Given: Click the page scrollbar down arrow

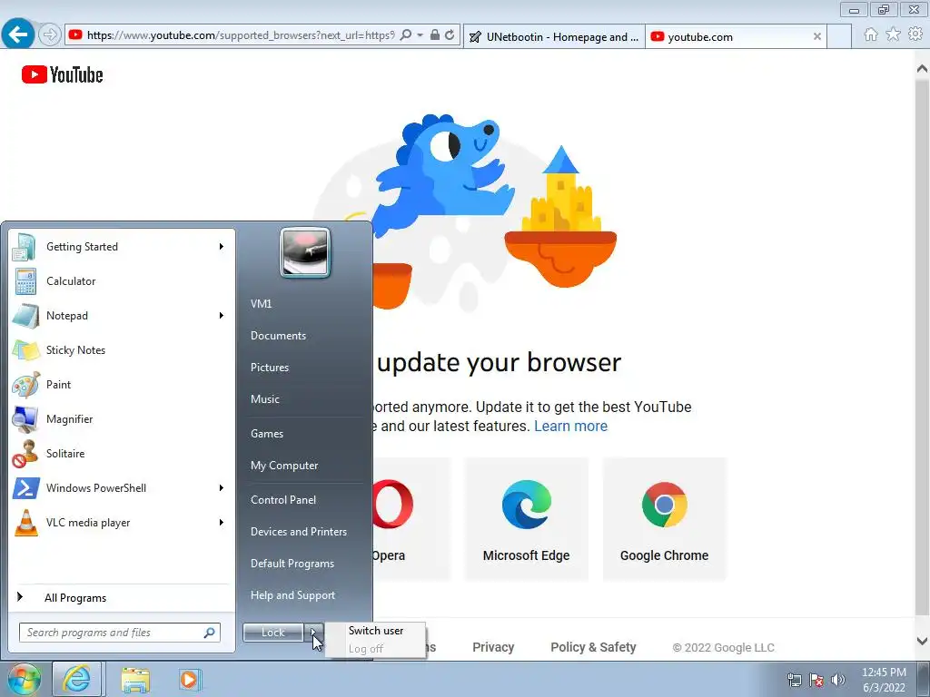Looking at the screenshot, I should click(922, 641).
